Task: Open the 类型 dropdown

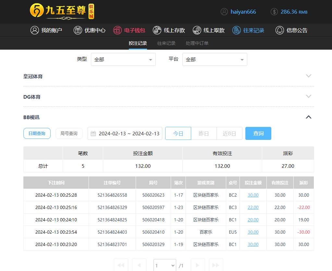Action: [x=123, y=59]
